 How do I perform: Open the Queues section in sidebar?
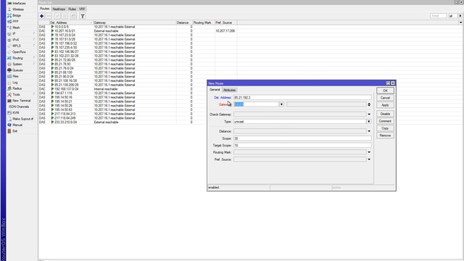pyautogui.click(x=17, y=70)
